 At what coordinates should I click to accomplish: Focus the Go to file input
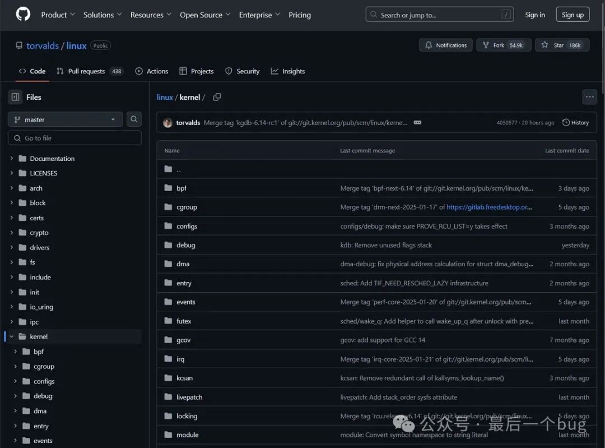(x=75, y=138)
